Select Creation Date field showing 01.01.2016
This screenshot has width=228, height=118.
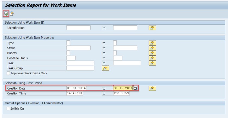coord(77,88)
